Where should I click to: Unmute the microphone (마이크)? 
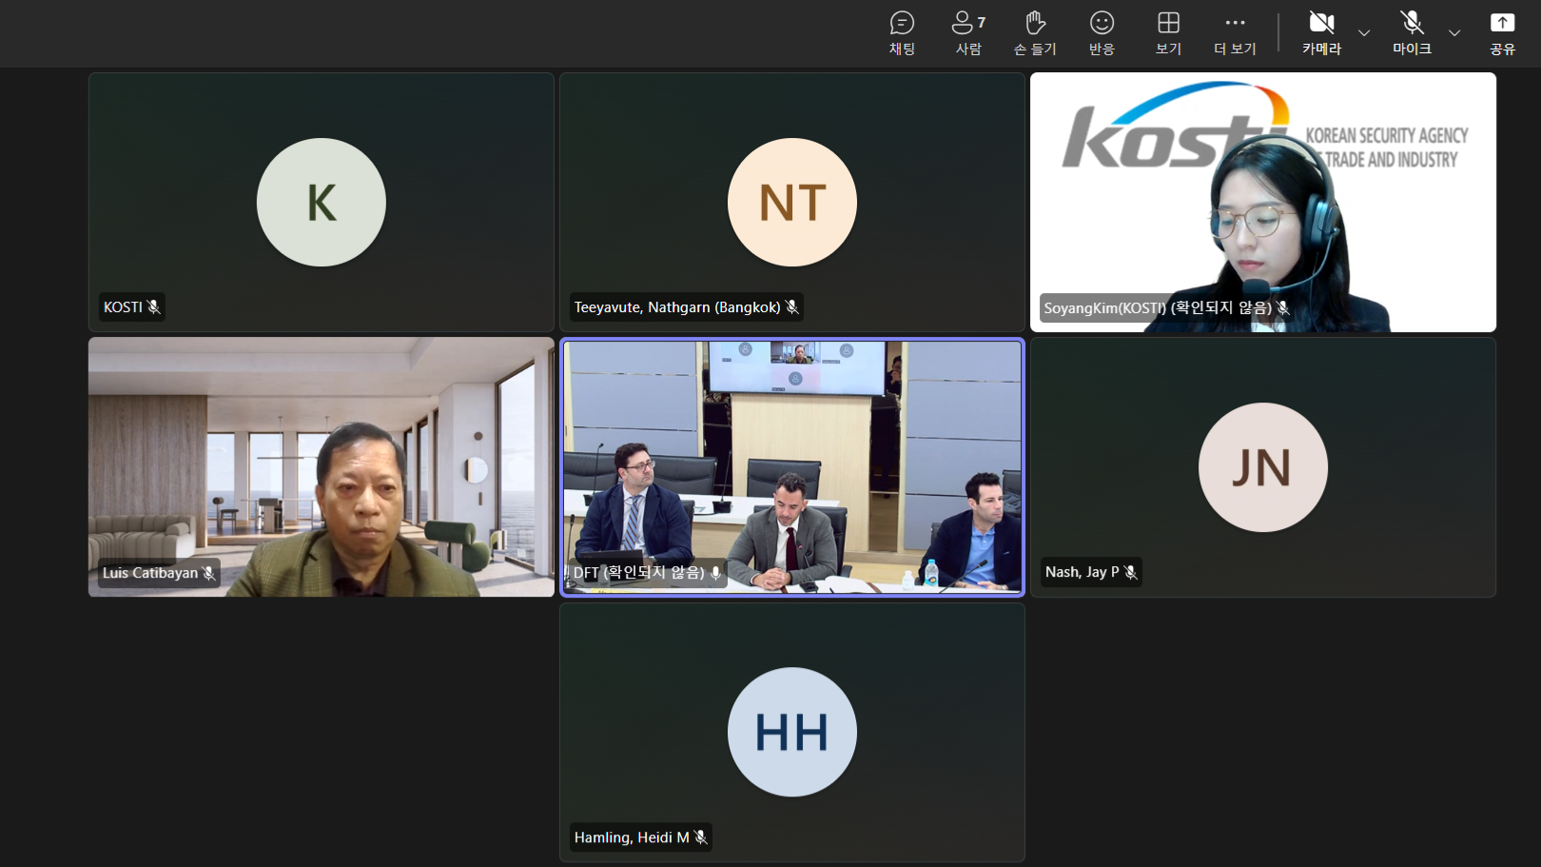(1412, 33)
